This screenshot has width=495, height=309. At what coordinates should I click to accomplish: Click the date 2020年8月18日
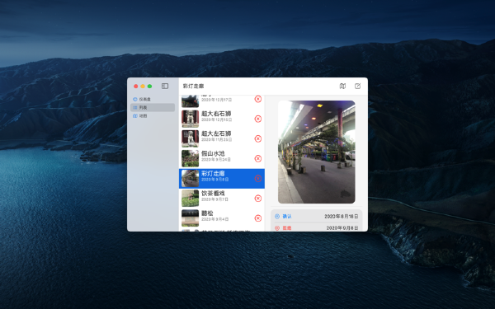click(x=342, y=216)
